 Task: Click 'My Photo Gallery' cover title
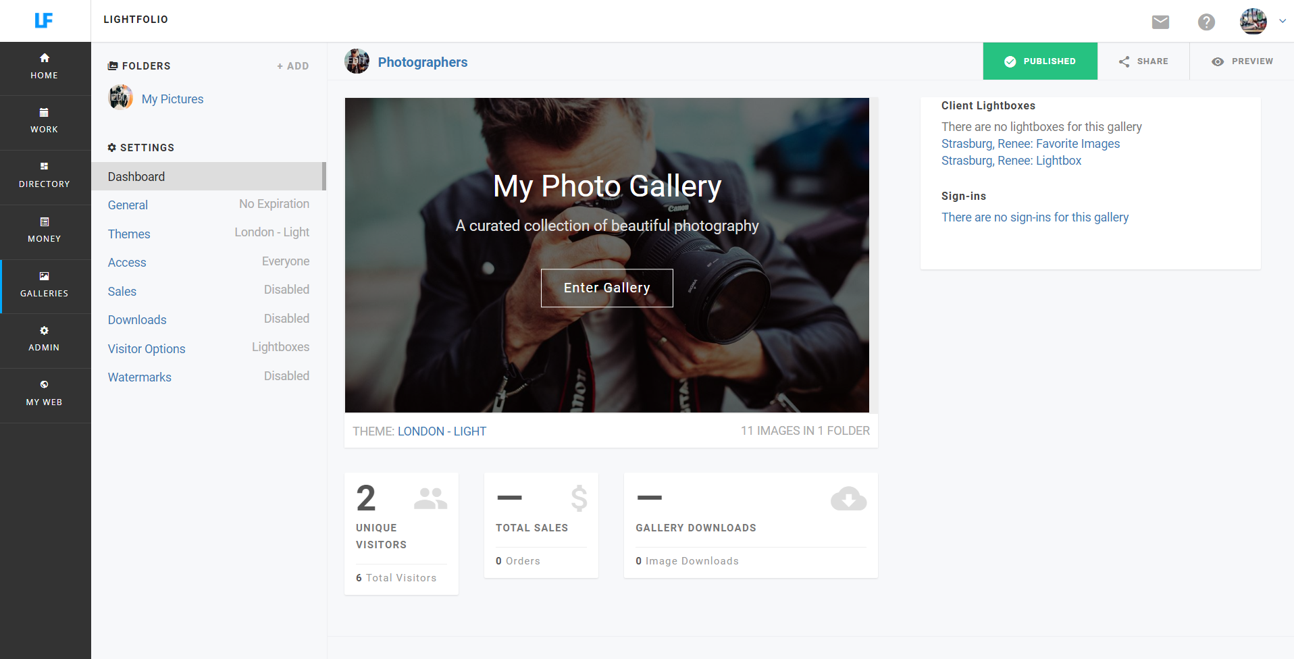607,186
